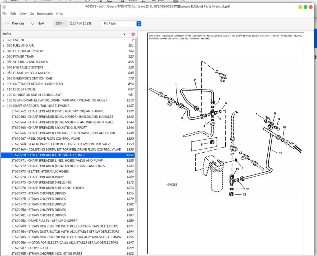Open the View menu
Screen dimensions: 317x256
click(23, 14)
